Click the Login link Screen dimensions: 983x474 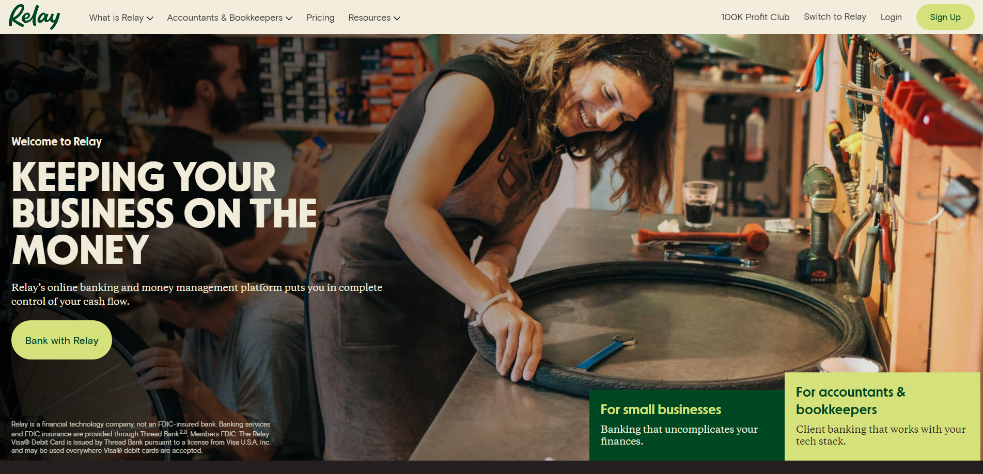point(891,17)
